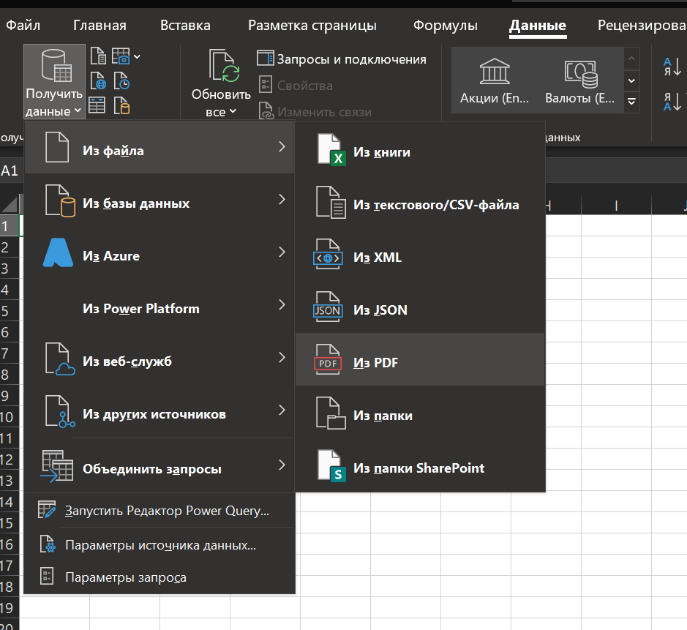Click the From Web globe document icon

(98, 81)
